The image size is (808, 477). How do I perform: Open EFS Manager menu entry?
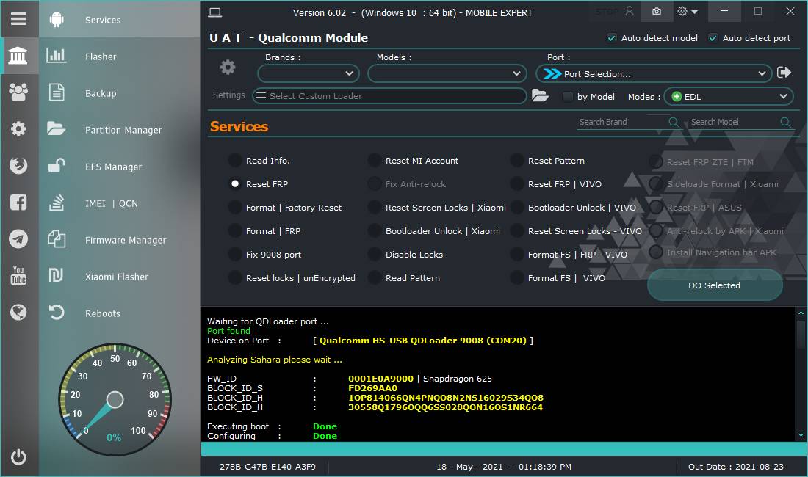coord(113,167)
